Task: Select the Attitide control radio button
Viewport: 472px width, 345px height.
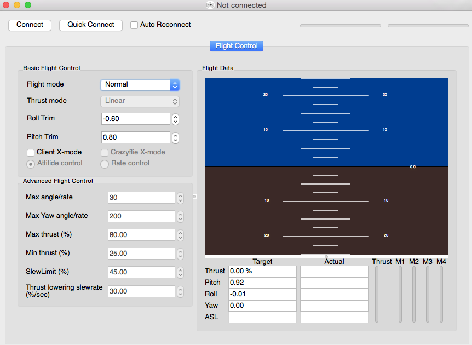Action: coord(31,164)
